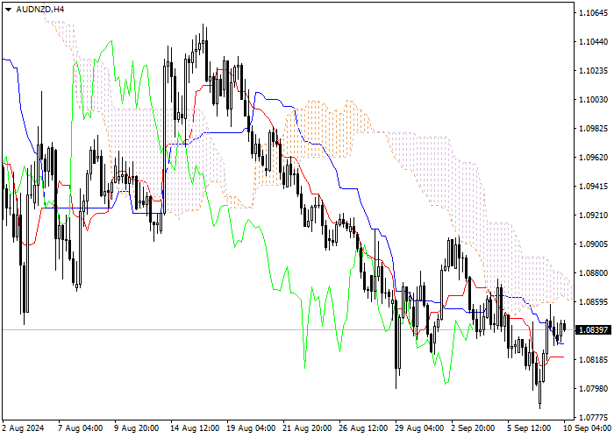The width and height of the screenshot is (614, 438).
Task: Click the 1.09415 price scale label
Action: (594, 186)
